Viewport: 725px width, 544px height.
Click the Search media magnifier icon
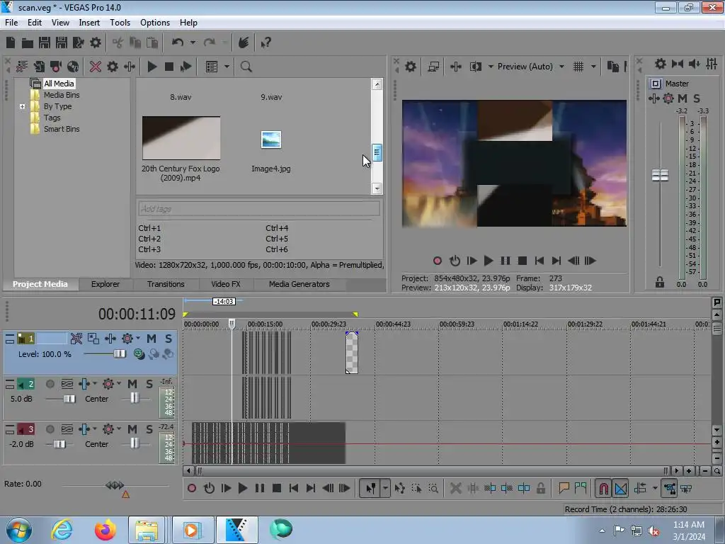pyautogui.click(x=246, y=67)
